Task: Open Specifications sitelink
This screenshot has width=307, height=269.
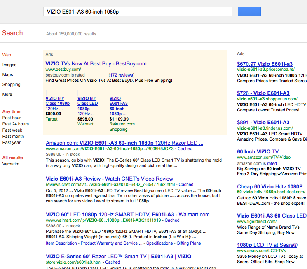Action: (159, 243)
